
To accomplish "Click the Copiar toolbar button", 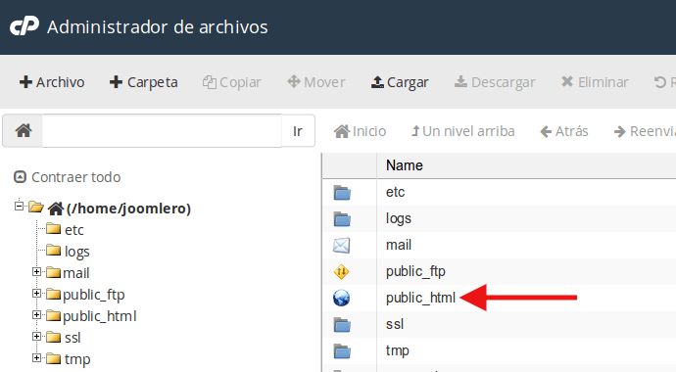I will tap(232, 82).
